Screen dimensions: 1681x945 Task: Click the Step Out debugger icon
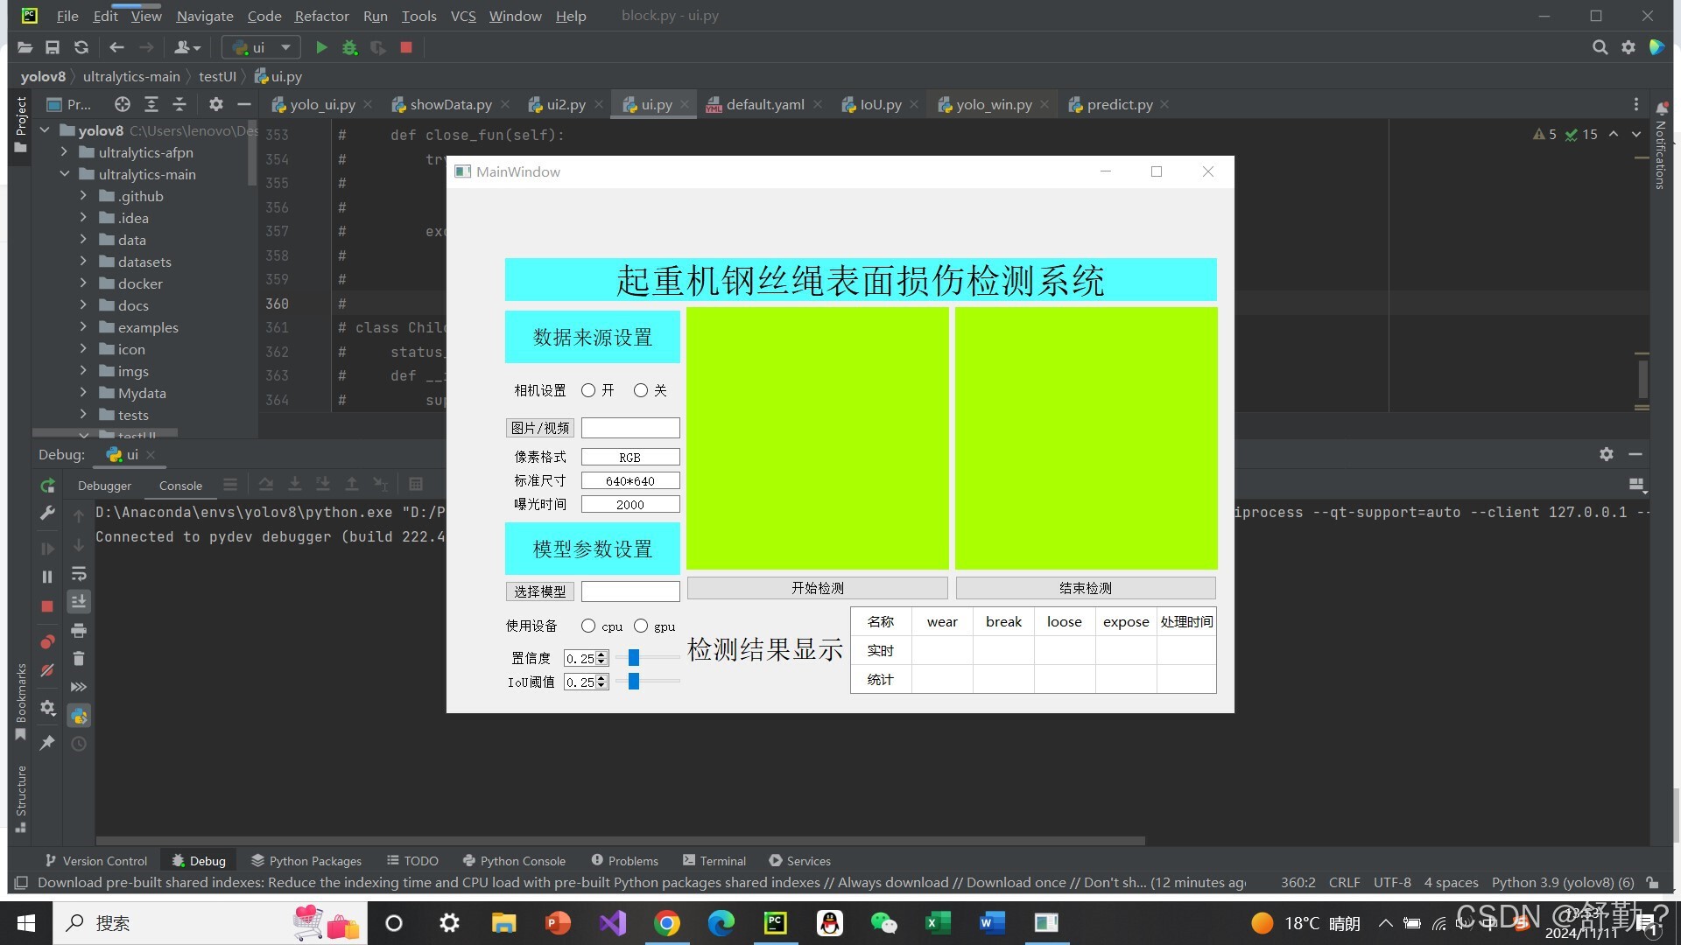click(352, 484)
